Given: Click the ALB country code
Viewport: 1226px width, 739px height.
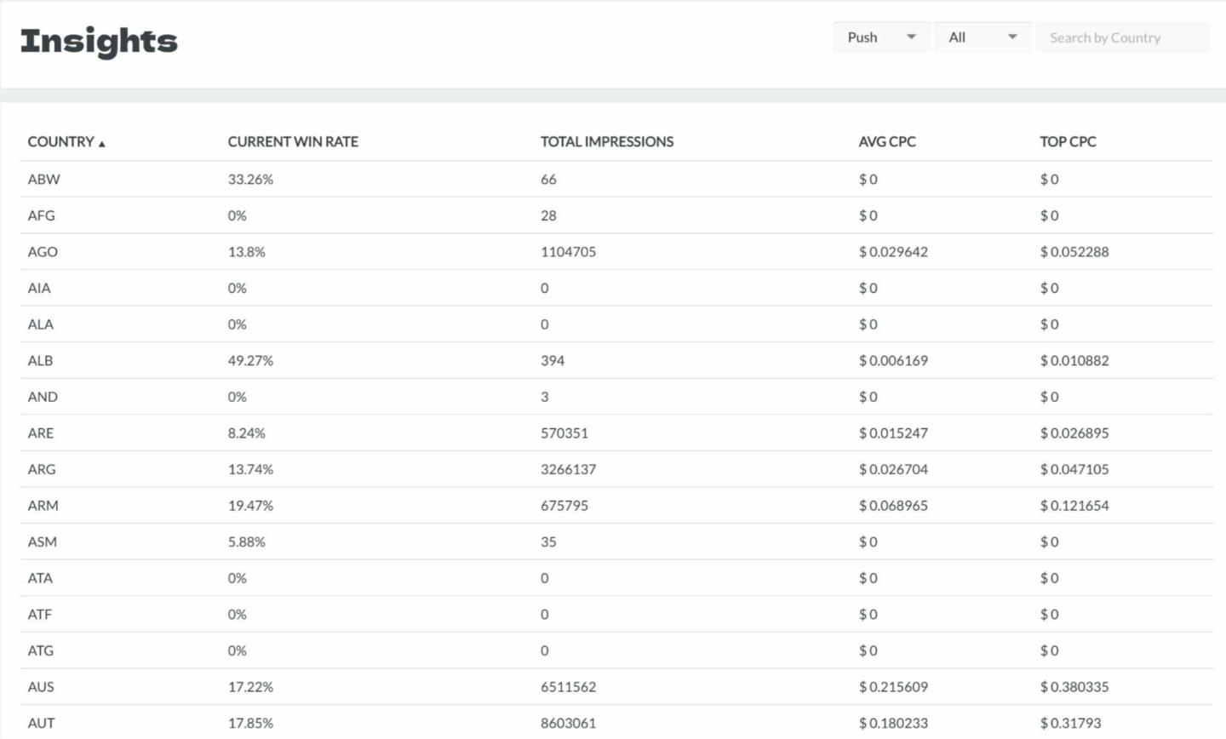Looking at the screenshot, I should (x=40, y=361).
